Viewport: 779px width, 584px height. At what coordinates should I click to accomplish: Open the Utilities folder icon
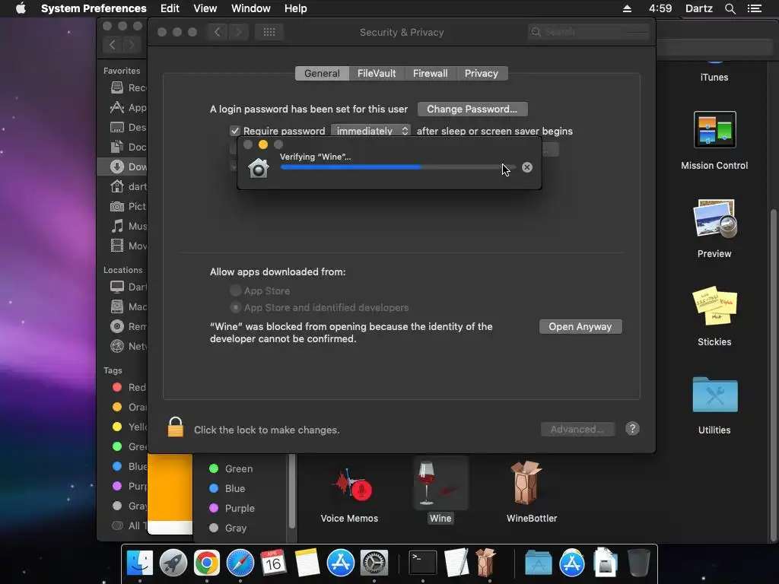click(715, 395)
